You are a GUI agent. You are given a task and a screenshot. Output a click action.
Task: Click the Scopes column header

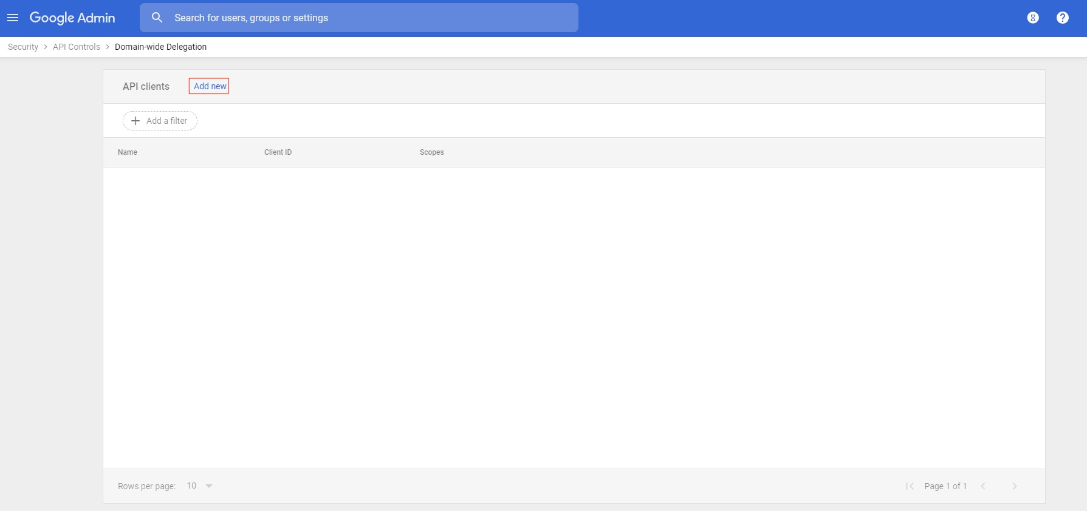tap(431, 152)
